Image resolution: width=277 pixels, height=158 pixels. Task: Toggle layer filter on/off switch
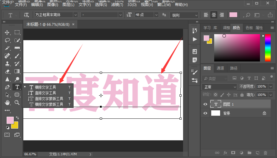[x=272, y=77]
